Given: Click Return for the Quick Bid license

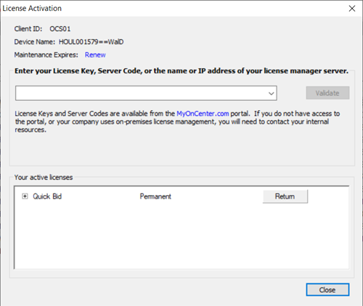Looking at the screenshot, I should coord(285,197).
